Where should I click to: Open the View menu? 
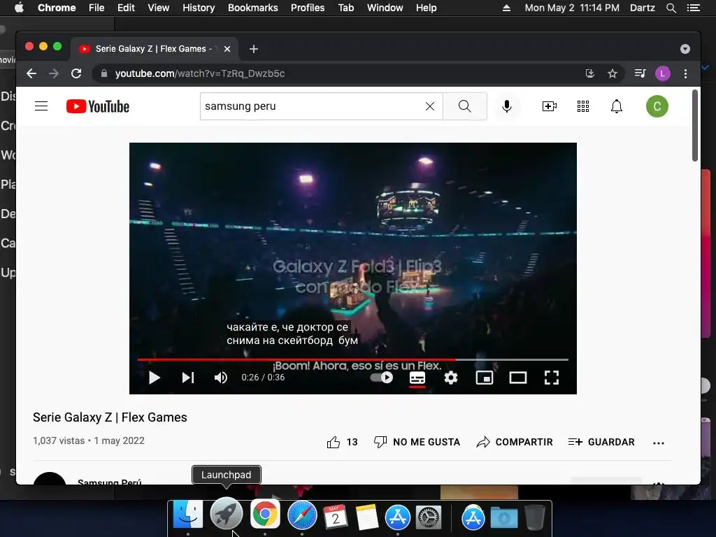pyautogui.click(x=159, y=8)
